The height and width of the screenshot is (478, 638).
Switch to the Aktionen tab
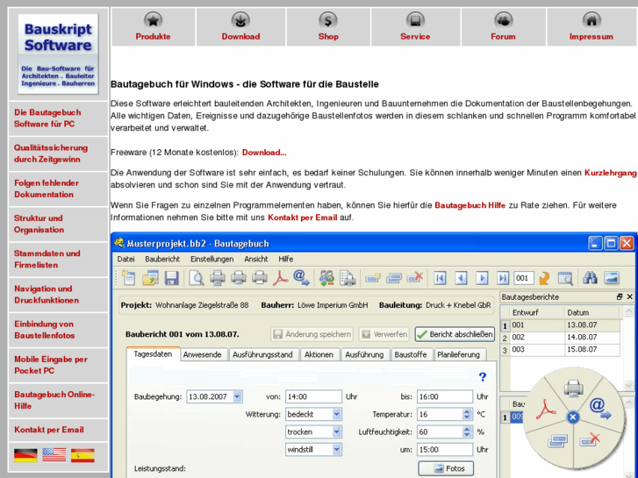(x=319, y=354)
